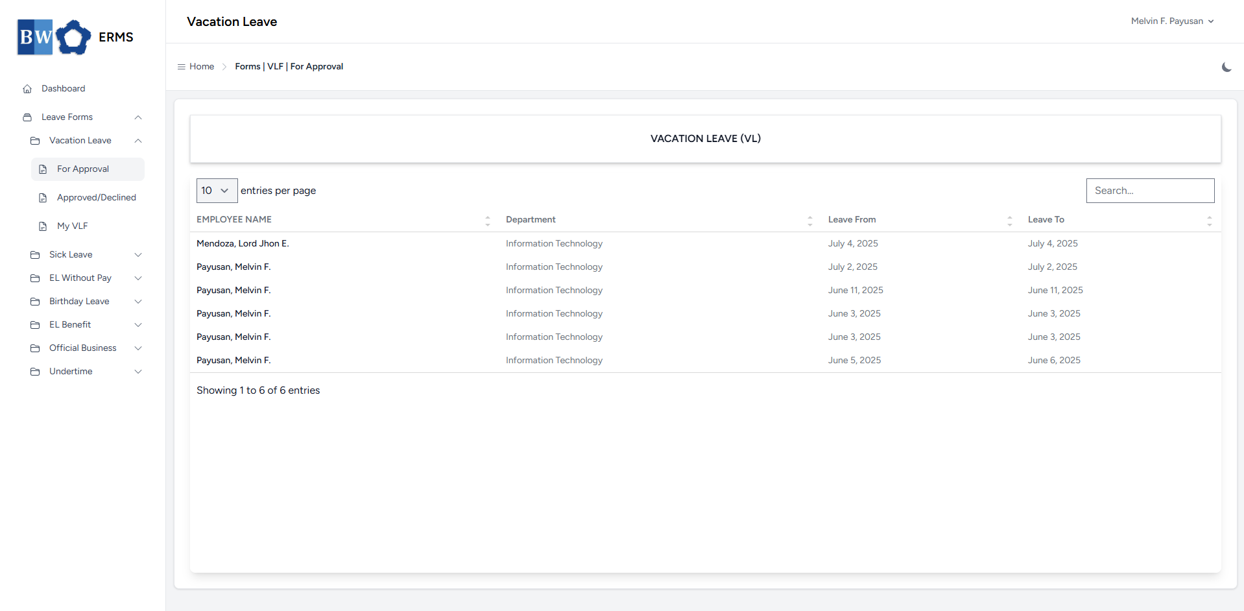Screen dimensions: 1244x611
Task: Click the Official Business folder icon
Action: tap(35, 348)
